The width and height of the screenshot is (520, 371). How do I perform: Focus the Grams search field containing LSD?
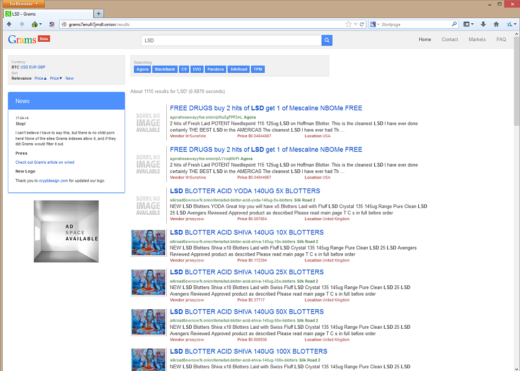click(x=231, y=40)
